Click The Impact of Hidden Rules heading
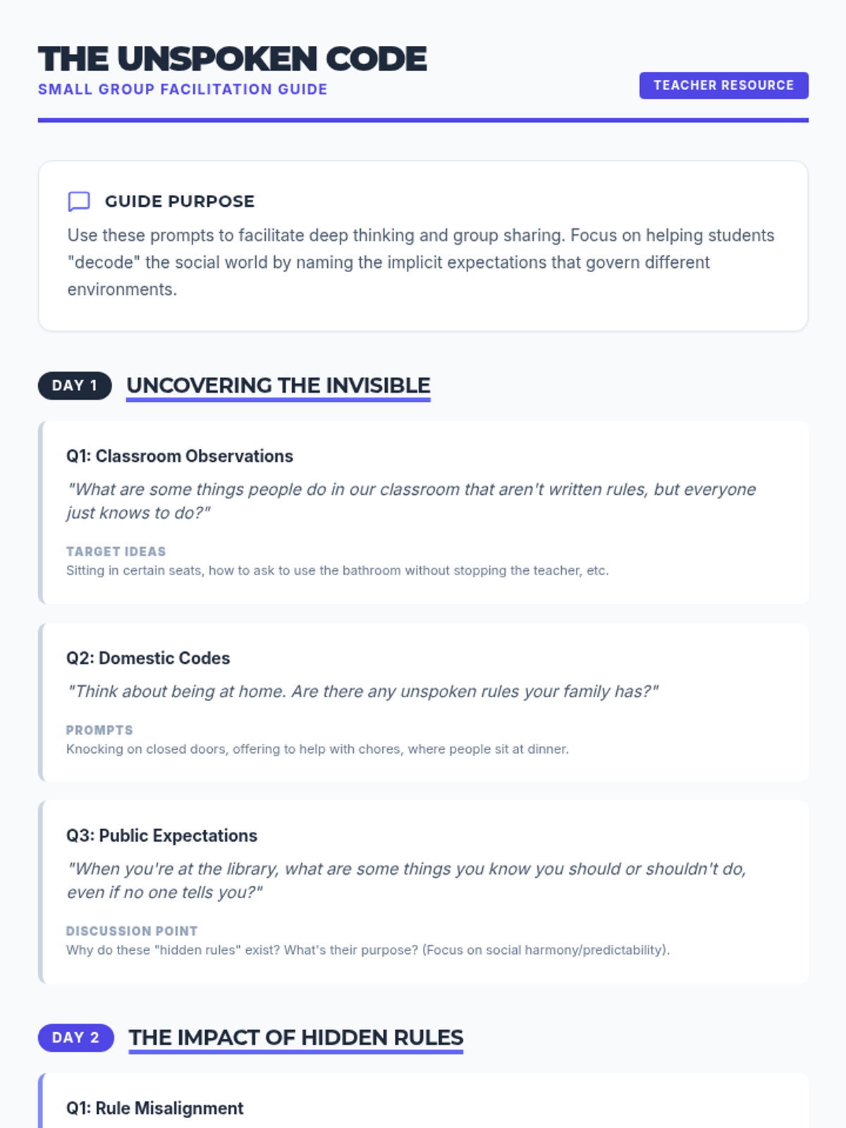Viewport: 846px width, 1128px height. click(296, 1038)
